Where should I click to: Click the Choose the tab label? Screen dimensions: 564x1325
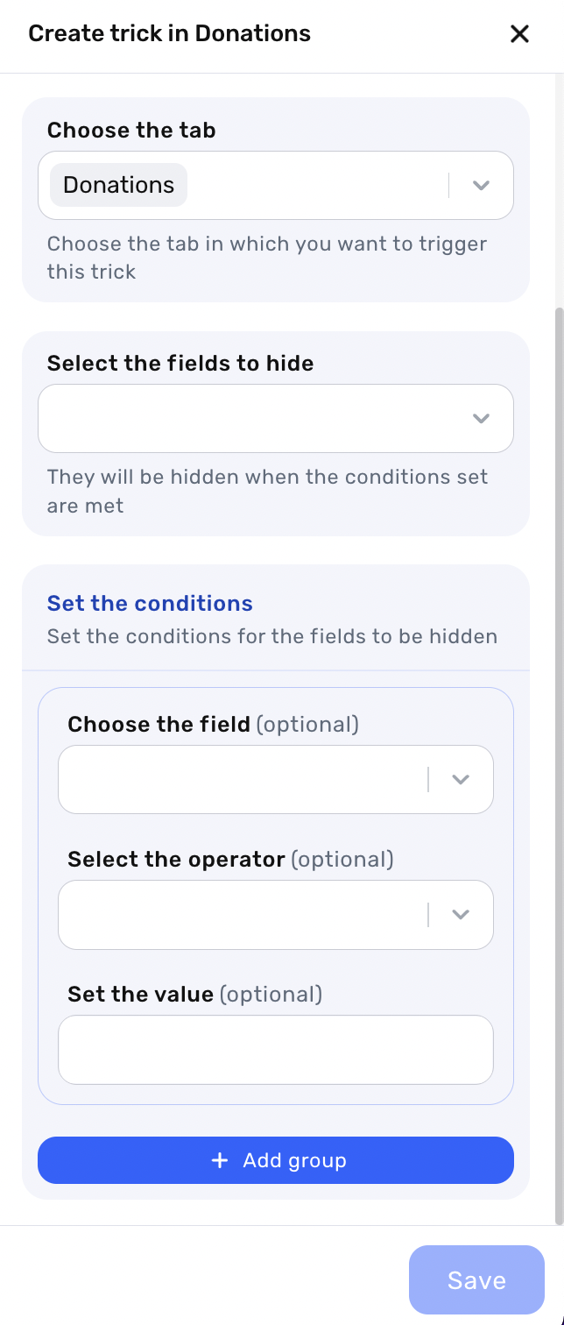(131, 131)
